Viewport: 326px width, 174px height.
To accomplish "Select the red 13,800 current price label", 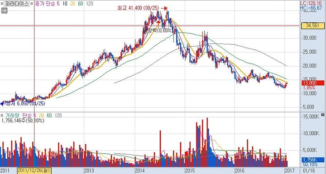I will [313, 83].
